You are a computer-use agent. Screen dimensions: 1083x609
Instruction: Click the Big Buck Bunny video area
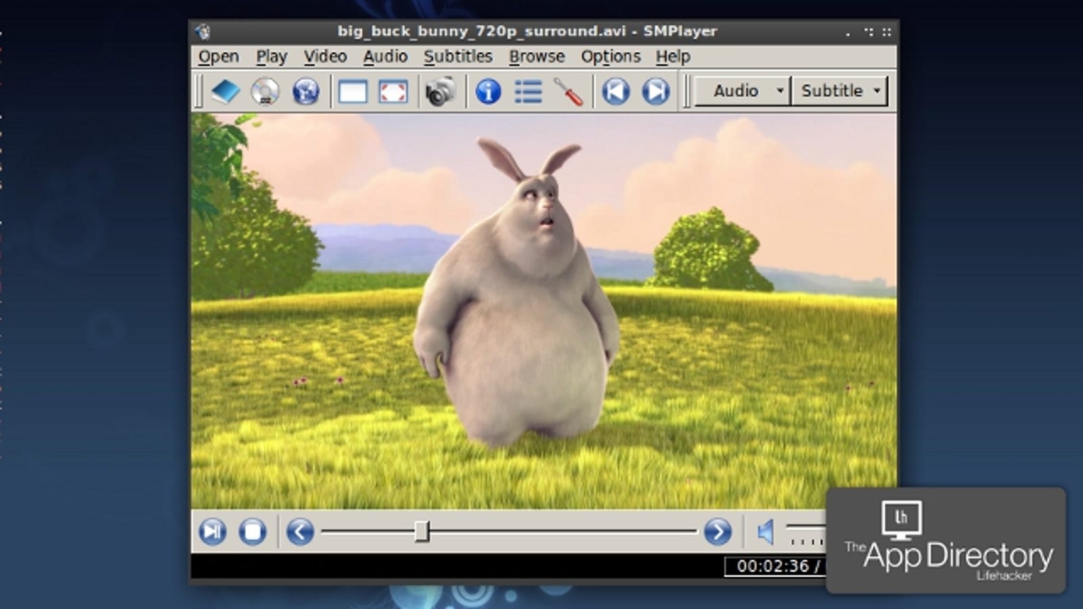coord(544,311)
